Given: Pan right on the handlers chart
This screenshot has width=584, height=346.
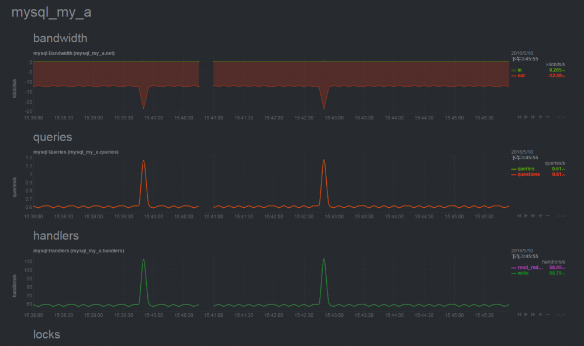Looking at the screenshot, I should click(533, 314).
